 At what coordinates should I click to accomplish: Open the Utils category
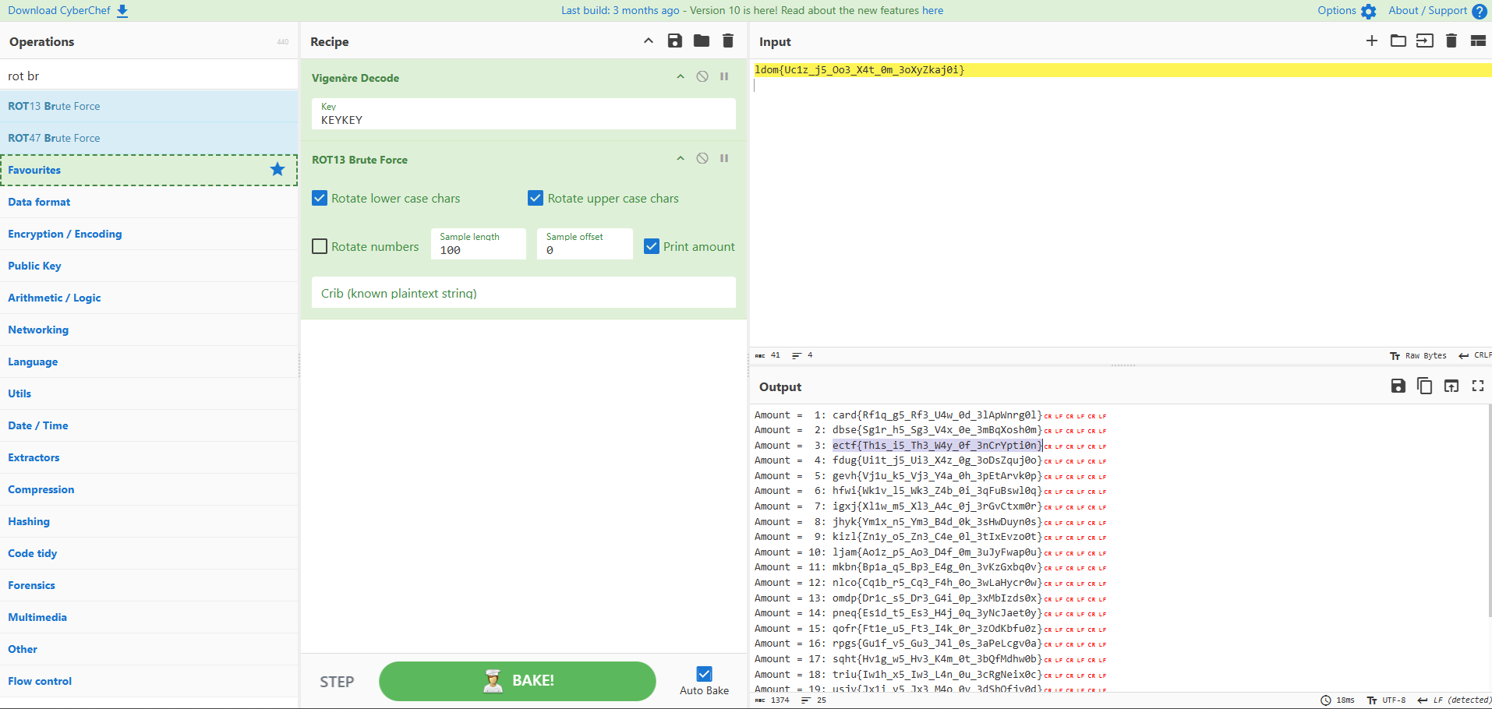(x=149, y=393)
